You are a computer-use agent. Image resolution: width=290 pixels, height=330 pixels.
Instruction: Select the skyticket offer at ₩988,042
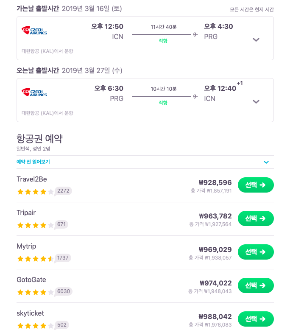(256, 319)
